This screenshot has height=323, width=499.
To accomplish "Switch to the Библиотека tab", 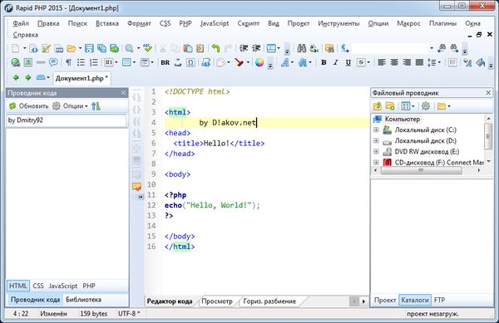I will coord(83,300).
